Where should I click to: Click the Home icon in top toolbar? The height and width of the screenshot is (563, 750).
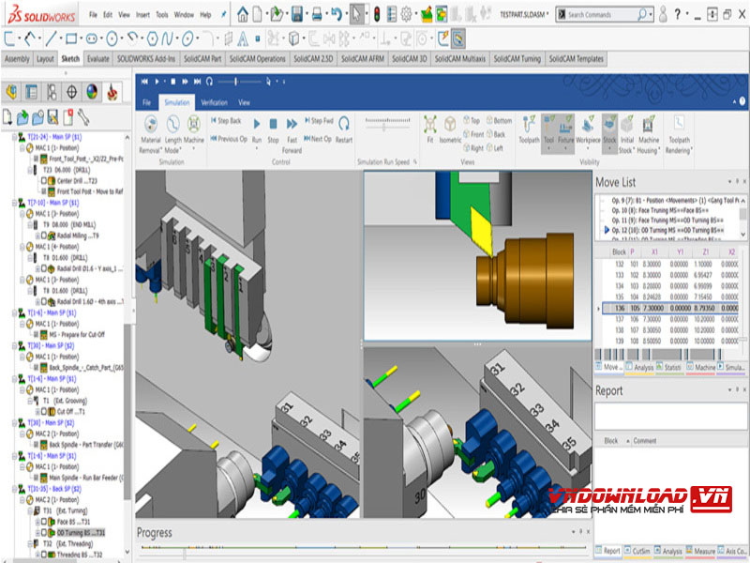pyautogui.click(x=243, y=14)
